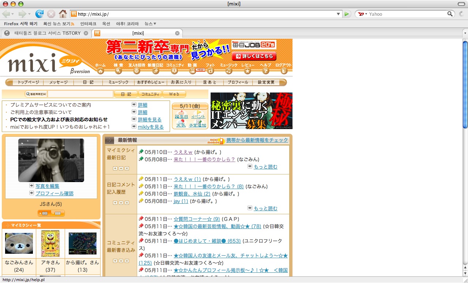Switch to the 태터툴즈 TISTORY tab
Image resolution: width=468 pixels, height=283 pixels.
click(46, 33)
